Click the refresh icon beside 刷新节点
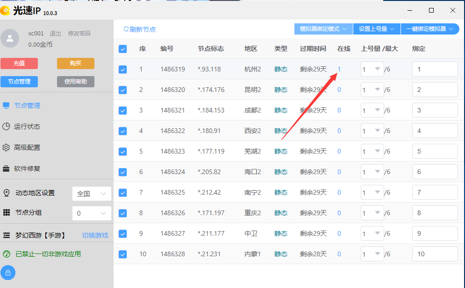 126,29
